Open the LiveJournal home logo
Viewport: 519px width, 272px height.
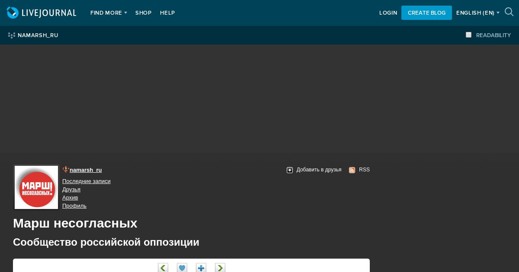pyautogui.click(x=42, y=13)
